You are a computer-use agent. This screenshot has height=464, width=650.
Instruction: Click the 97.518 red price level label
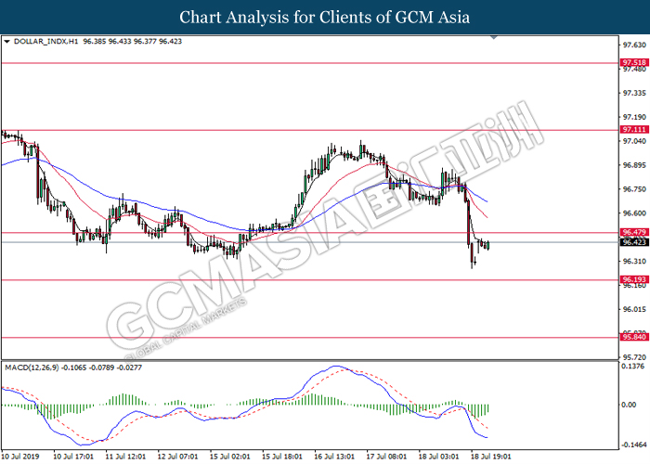click(x=634, y=63)
